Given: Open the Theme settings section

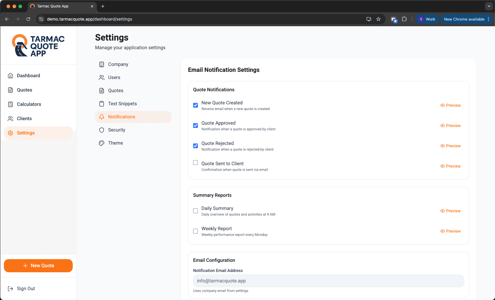Looking at the screenshot, I should [x=115, y=143].
